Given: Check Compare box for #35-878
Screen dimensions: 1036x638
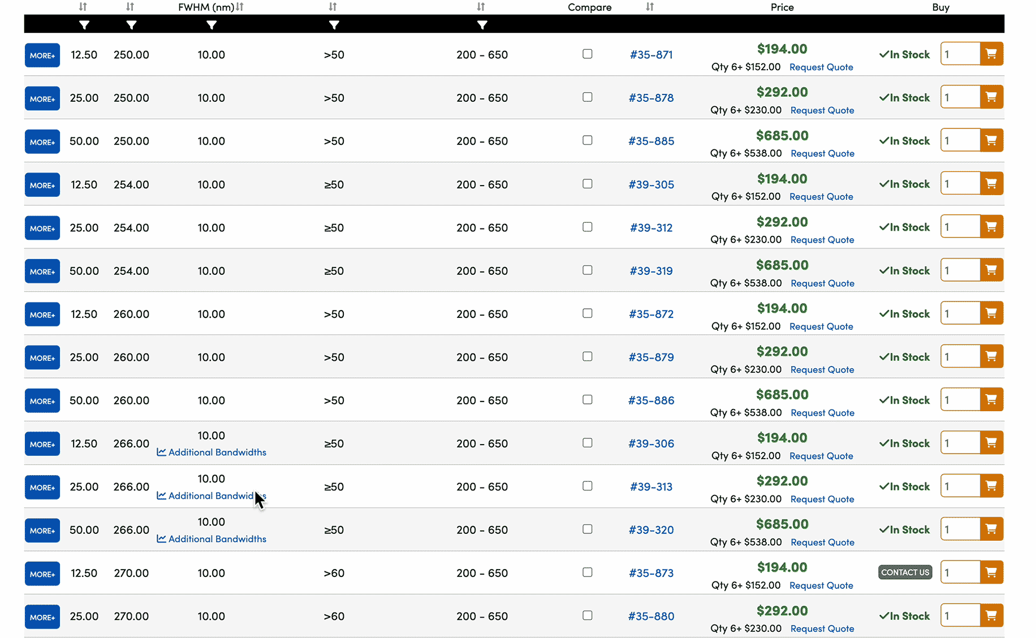Looking at the screenshot, I should (588, 97).
